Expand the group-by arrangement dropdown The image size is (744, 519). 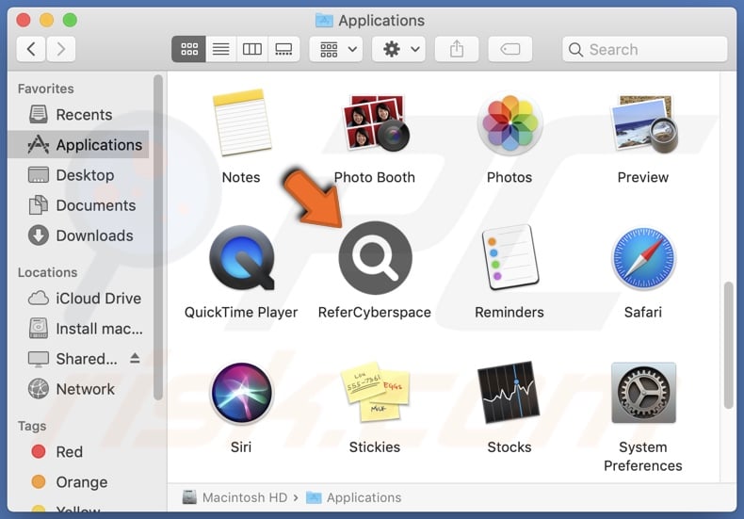[x=339, y=49]
